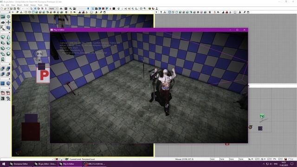Choose the Sphere builder brush
This screenshot has height=167, width=297.
[8, 54]
